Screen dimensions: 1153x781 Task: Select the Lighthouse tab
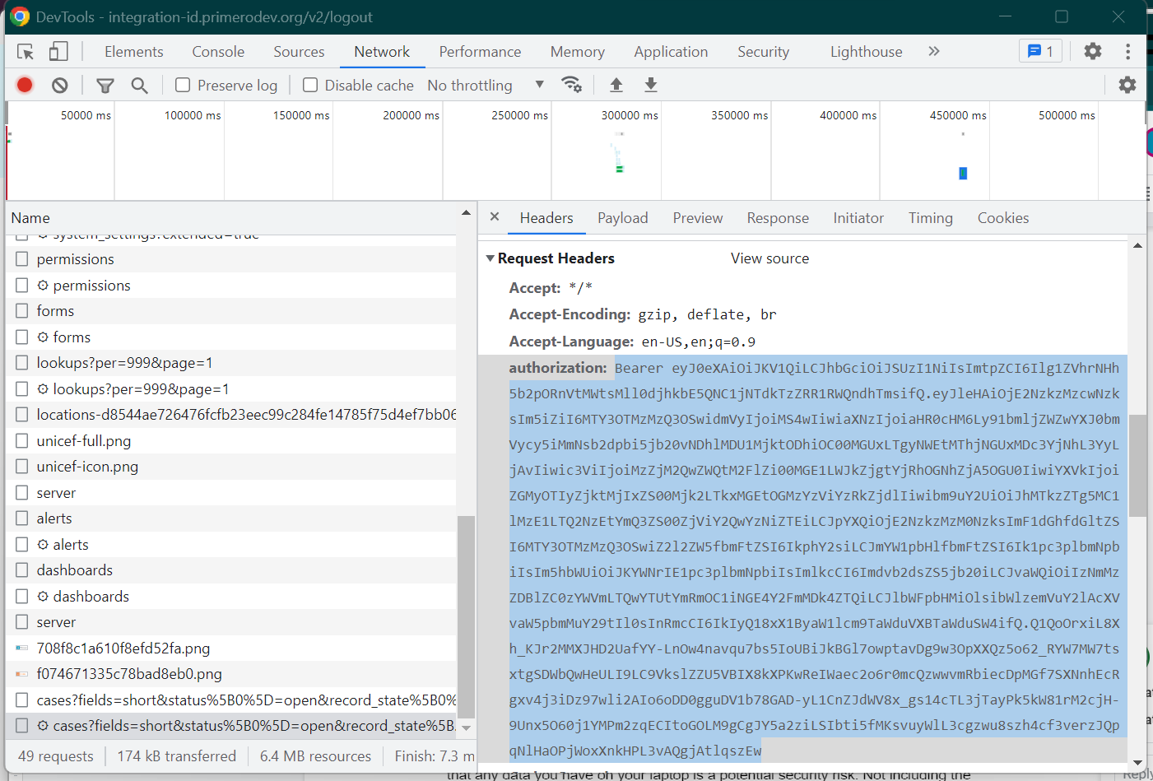[866, 52]
